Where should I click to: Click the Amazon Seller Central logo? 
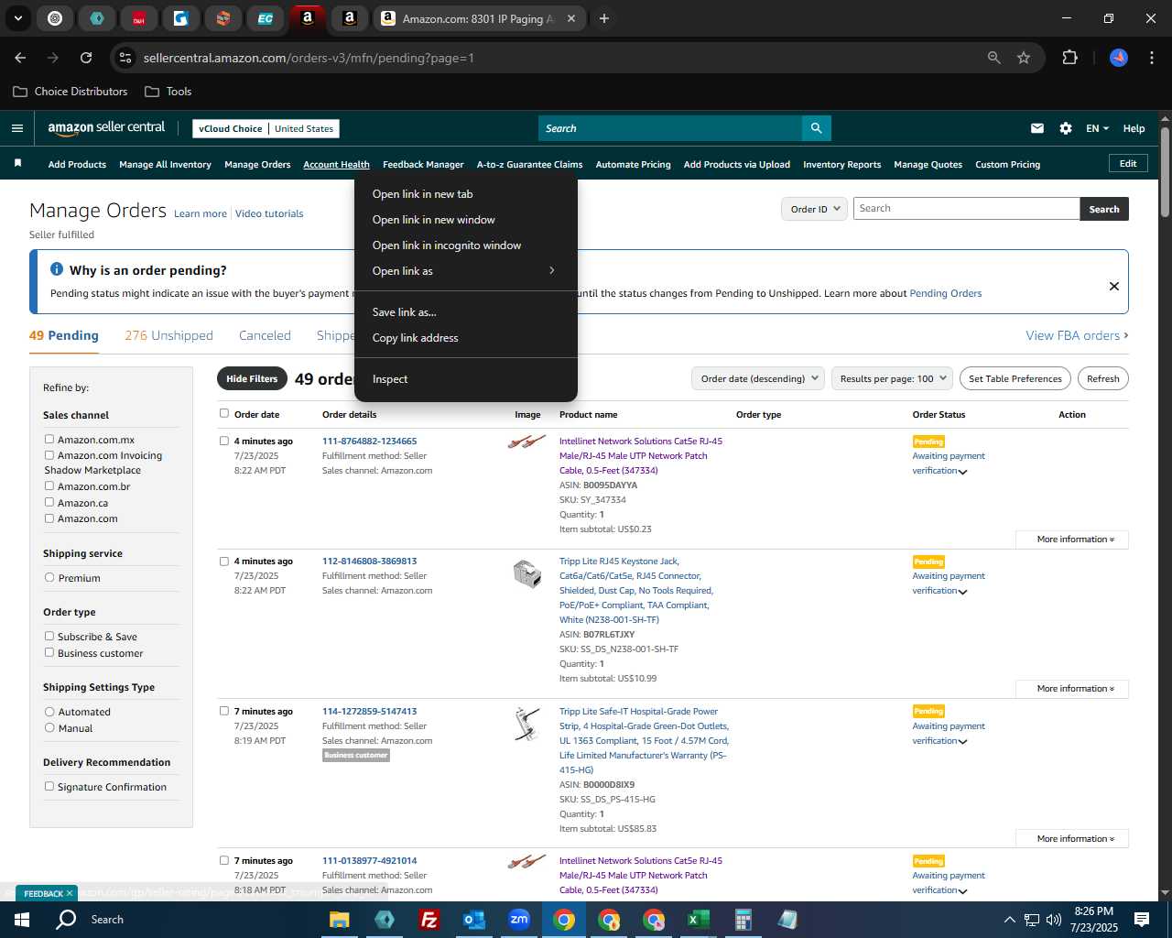(x=106, y=128)
